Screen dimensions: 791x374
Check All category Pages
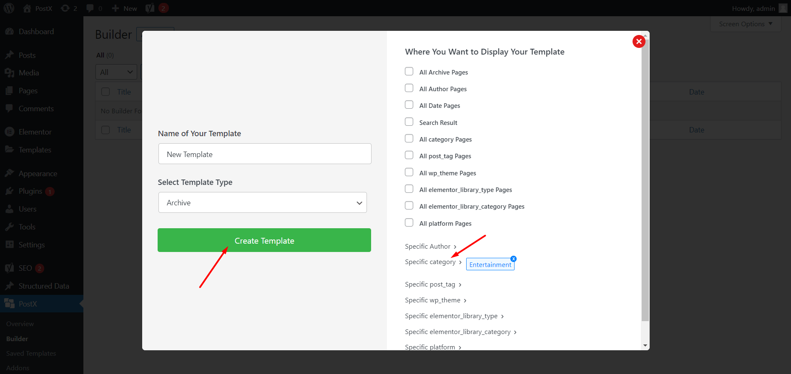(409, 139)
